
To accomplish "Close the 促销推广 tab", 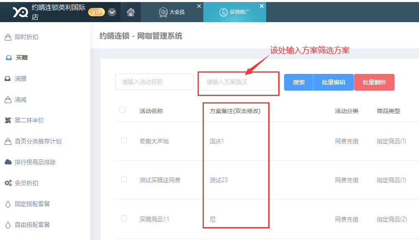I will [262, 6].
